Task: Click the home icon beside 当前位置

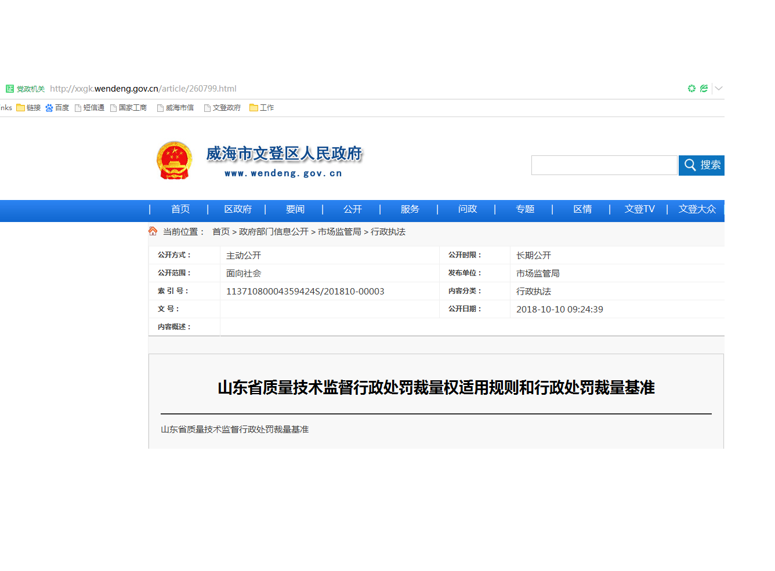Action: point(153,231)
